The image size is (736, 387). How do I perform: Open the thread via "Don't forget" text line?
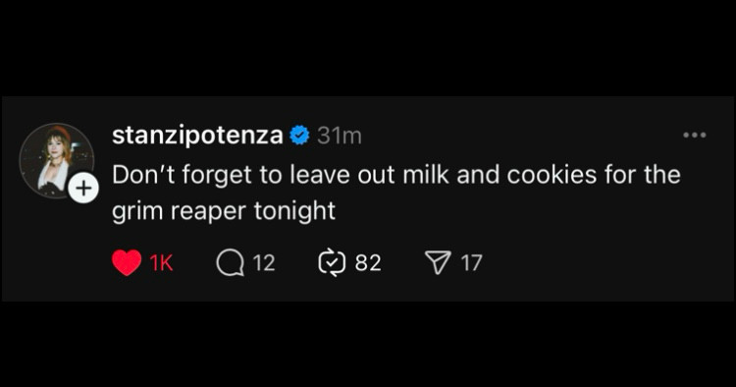396,175
